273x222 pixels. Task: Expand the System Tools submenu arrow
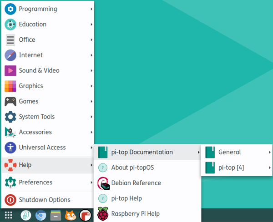(x=91, y=117)
